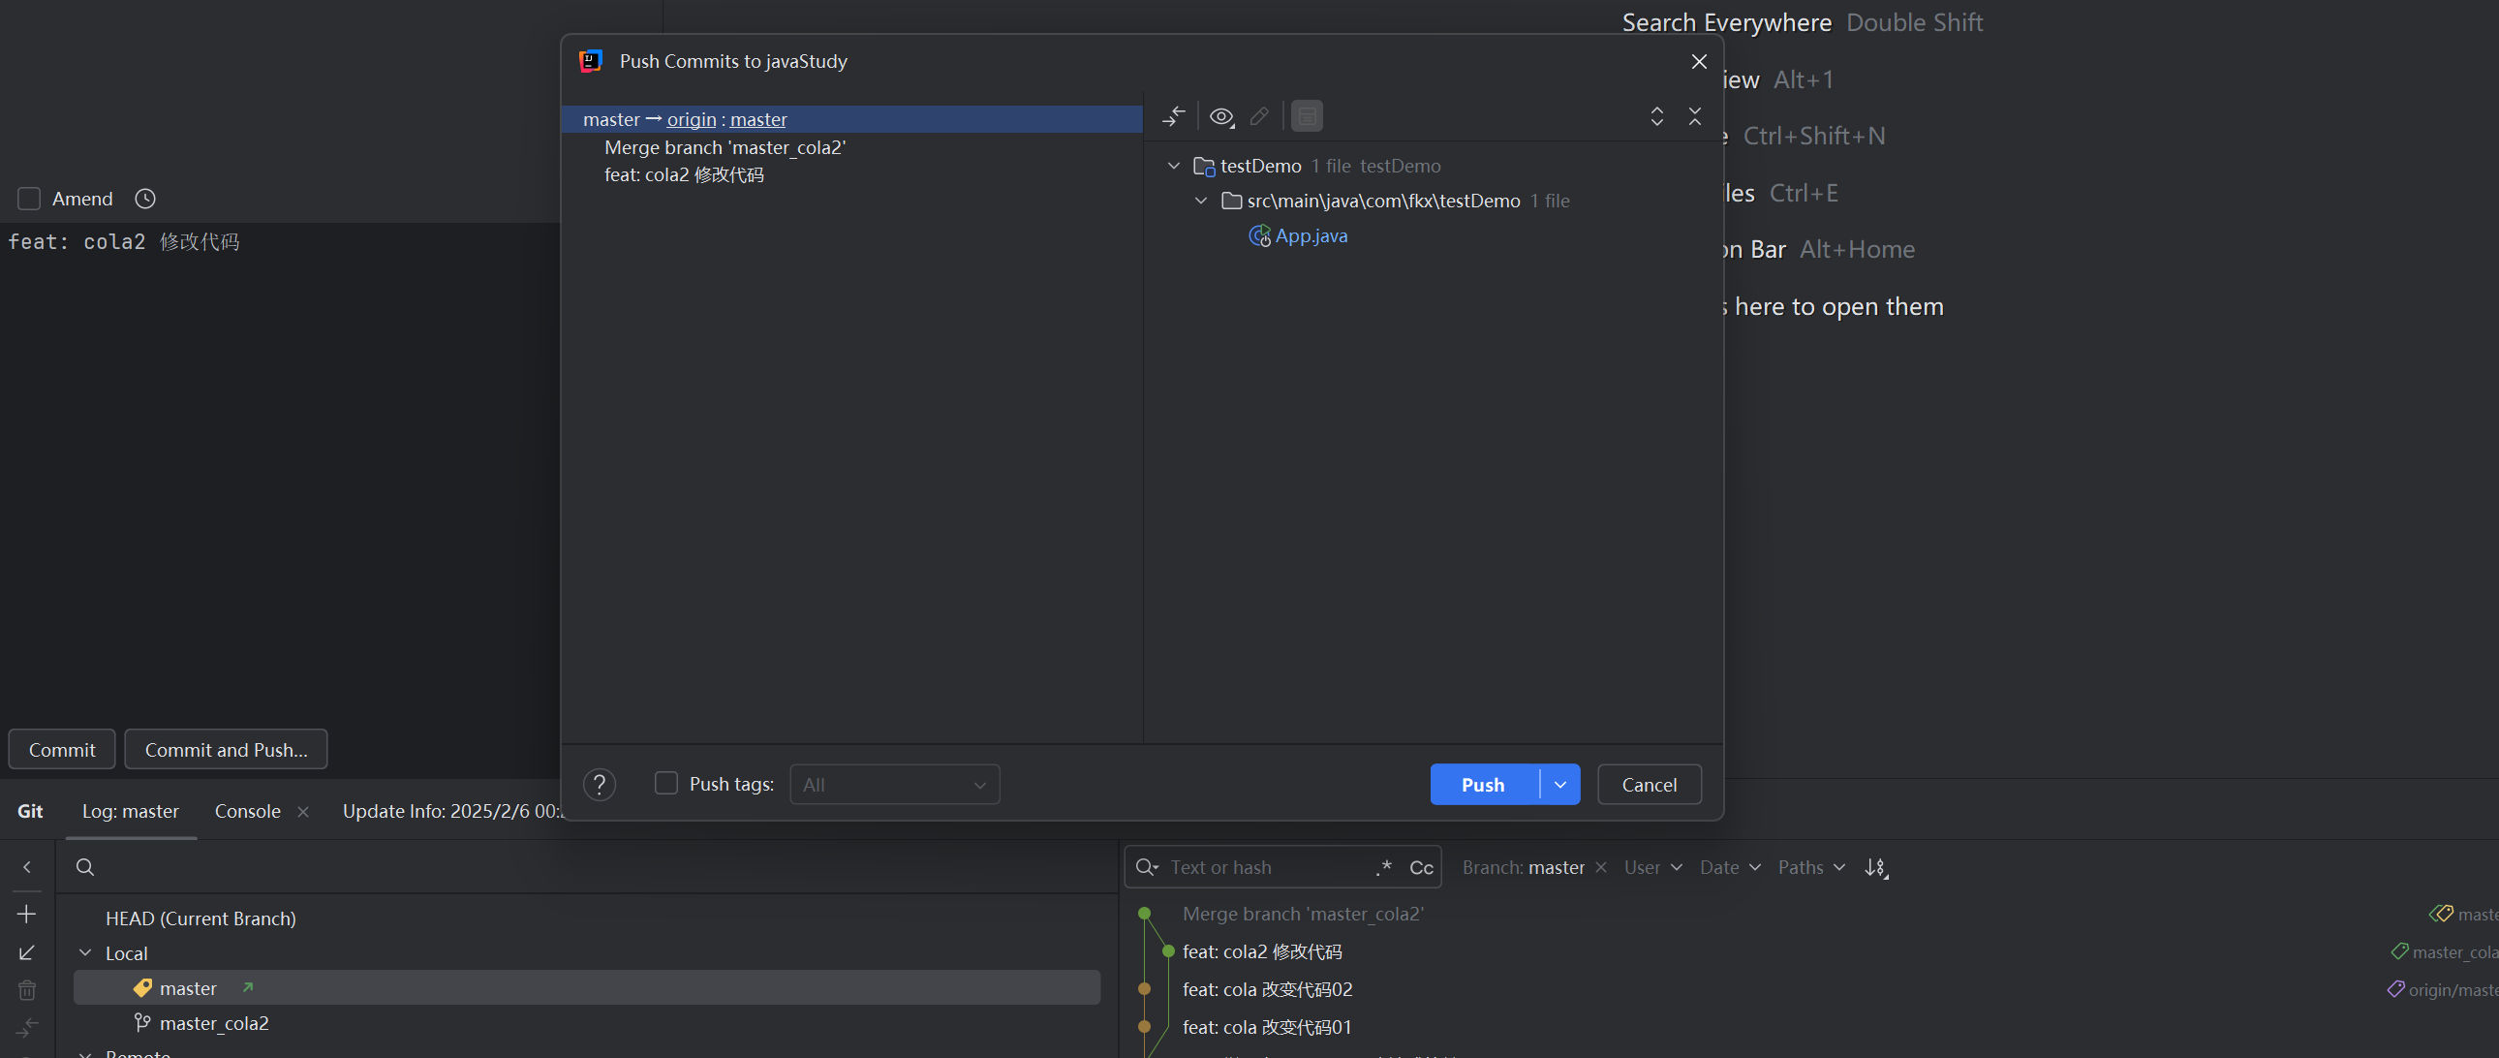Open the help question mark icon
2499x1058 pixels.
(600, 784)
